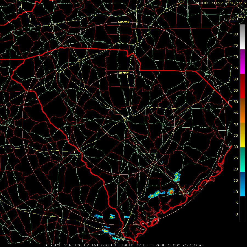Click the legend value 30
The image size is (247, 247).
click(x=236, y=147)
